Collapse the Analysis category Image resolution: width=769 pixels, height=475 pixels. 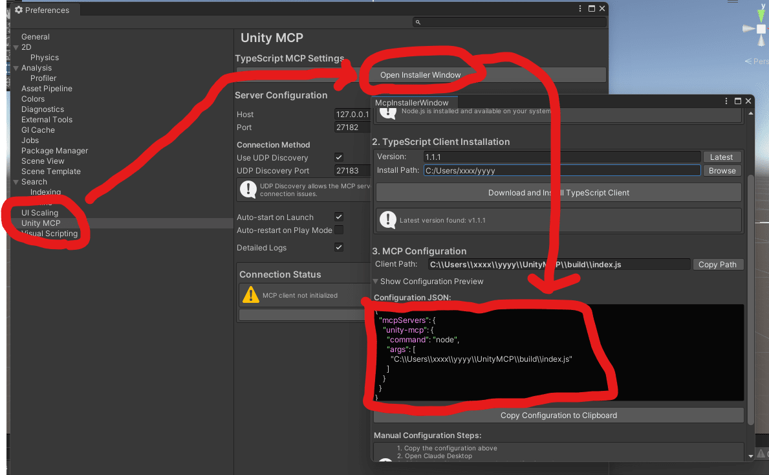click(16, 68)
